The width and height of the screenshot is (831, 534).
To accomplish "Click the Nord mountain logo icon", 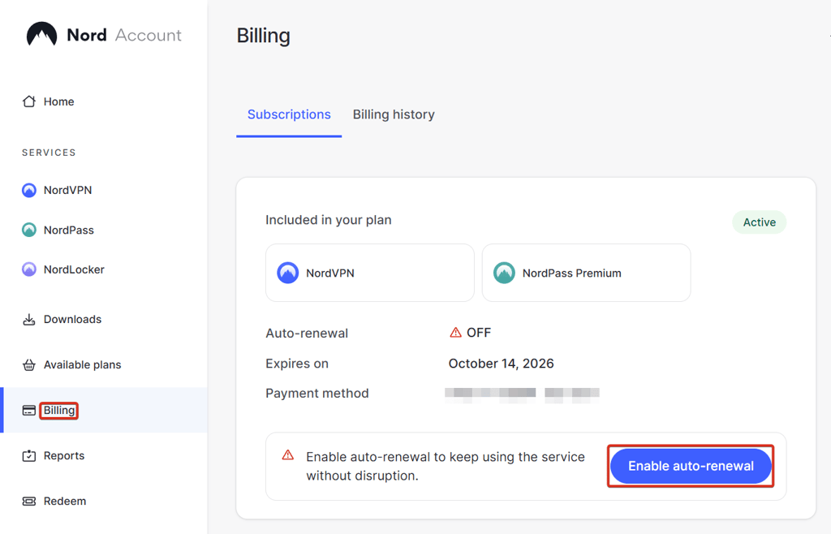I will click(42, 34).
